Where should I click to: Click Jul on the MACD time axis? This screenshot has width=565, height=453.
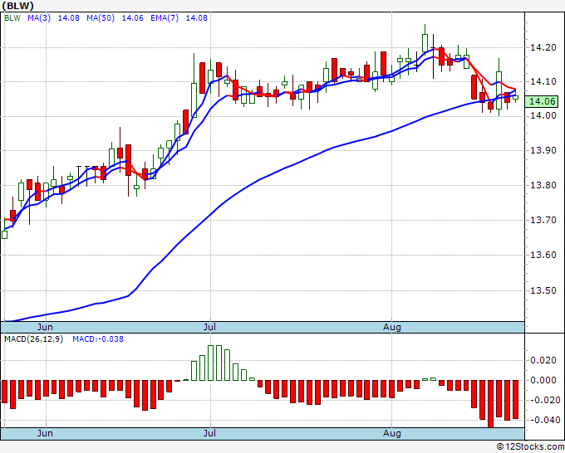tap(209, 433)
